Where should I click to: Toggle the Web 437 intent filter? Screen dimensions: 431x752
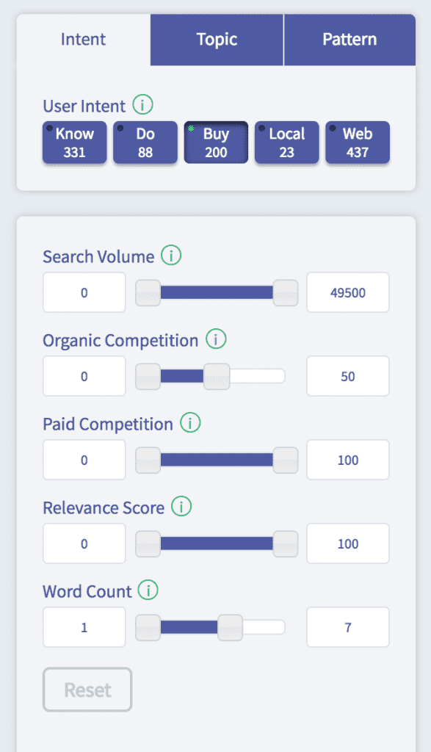click(358, 142)
